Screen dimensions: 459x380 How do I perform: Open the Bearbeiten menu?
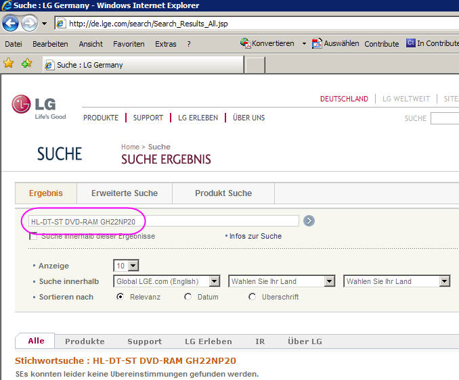[50, 44]
